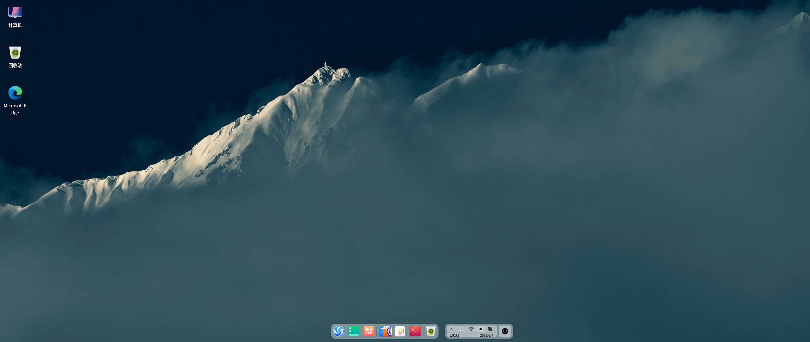Click the 18:33 clock time

point(454,335)
